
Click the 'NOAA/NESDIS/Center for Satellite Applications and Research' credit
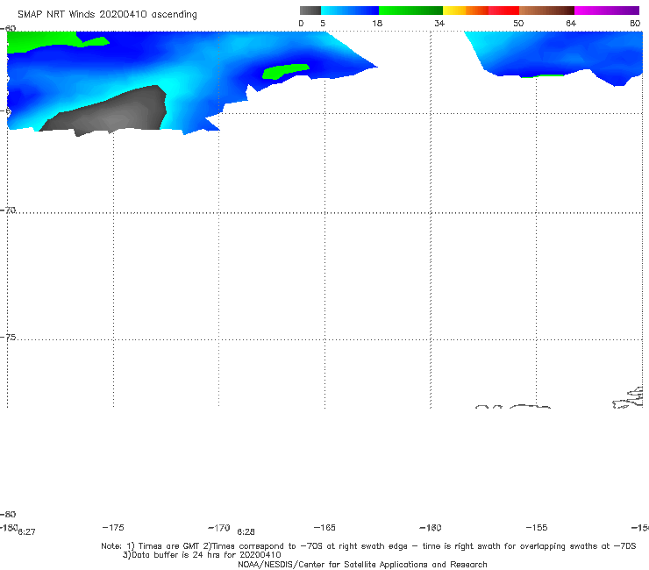coord(362,564)
